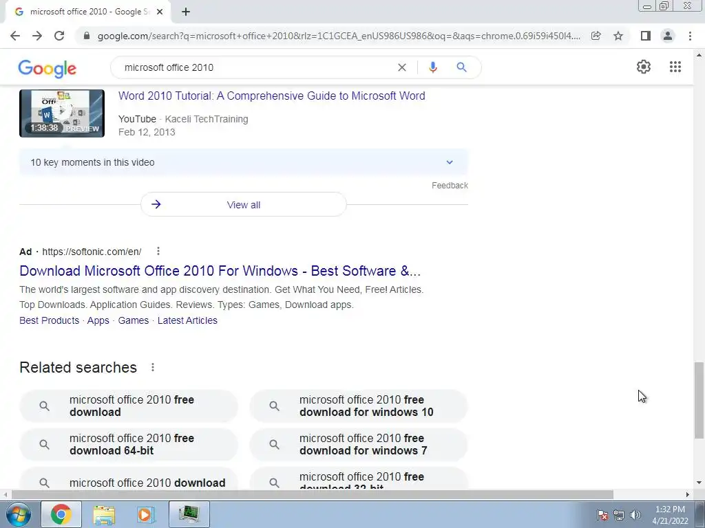705x528 pixels.
Task: Search microsoft office 2010 free download
Action: [129, 406]
